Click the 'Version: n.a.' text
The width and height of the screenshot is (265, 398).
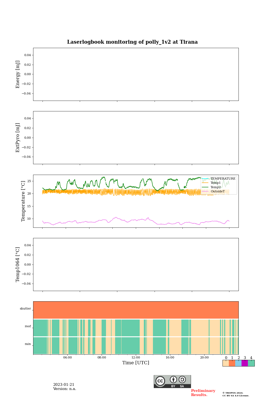tap(65, 389)
